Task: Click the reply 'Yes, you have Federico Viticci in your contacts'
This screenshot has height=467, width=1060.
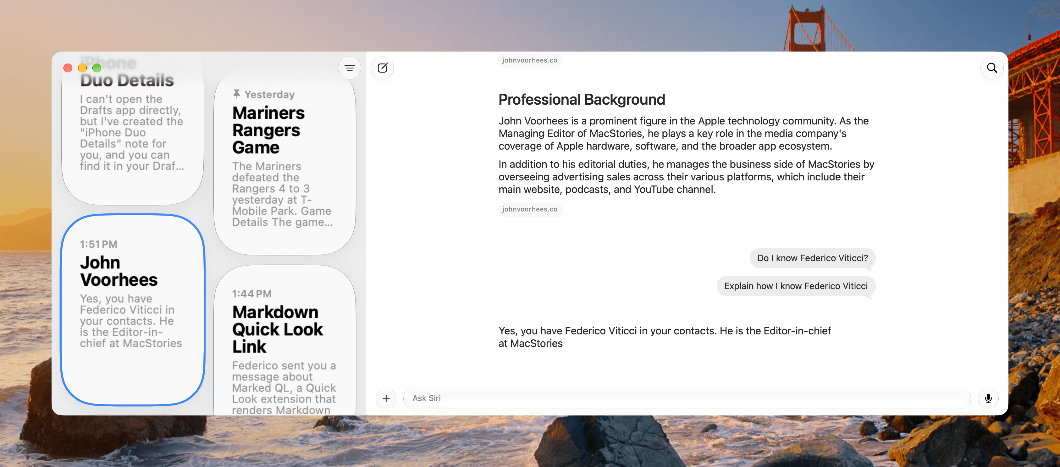Action: [x=665, y=337]
